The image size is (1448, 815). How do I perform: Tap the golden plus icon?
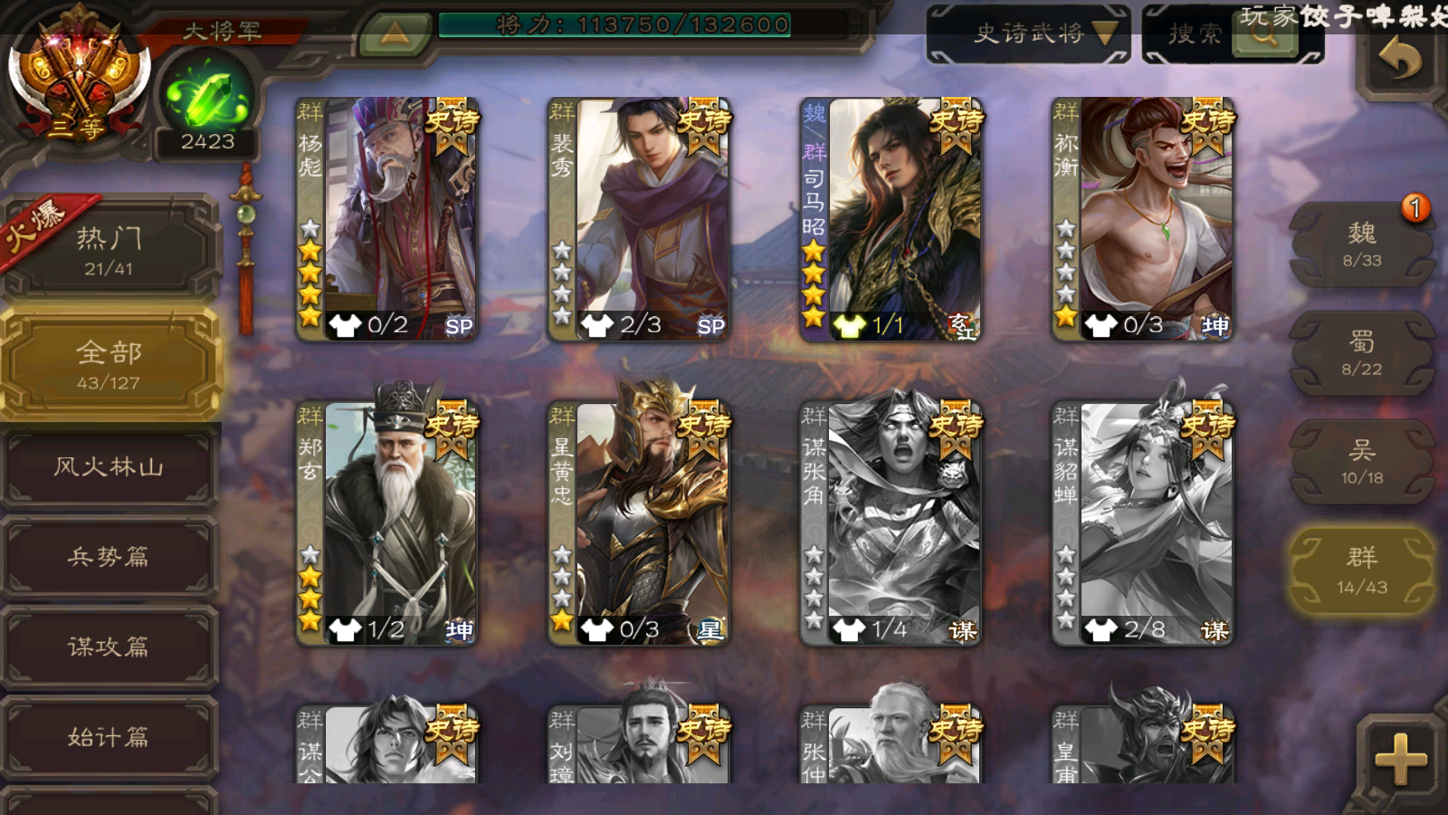coord(1400,758)
